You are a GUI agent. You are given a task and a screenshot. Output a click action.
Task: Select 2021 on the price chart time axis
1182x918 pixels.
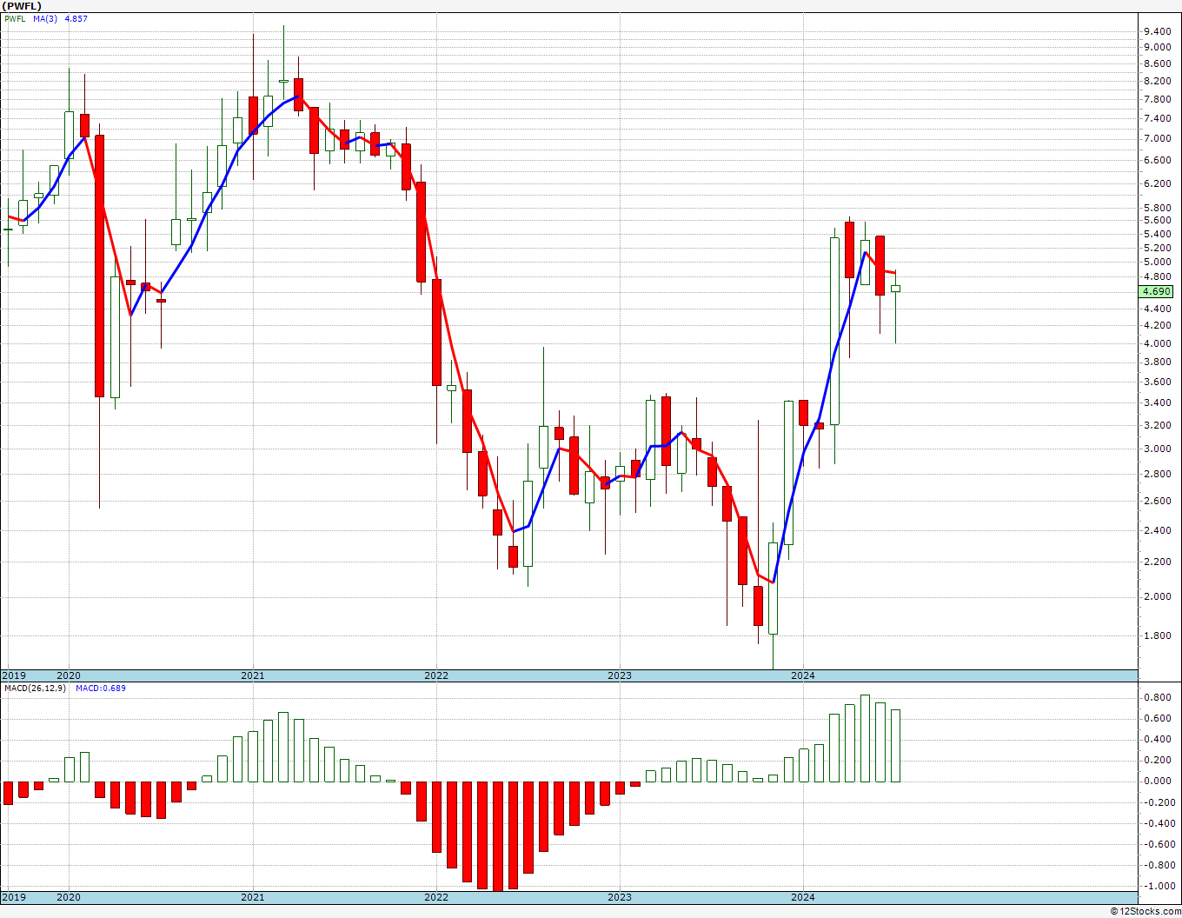253,675
